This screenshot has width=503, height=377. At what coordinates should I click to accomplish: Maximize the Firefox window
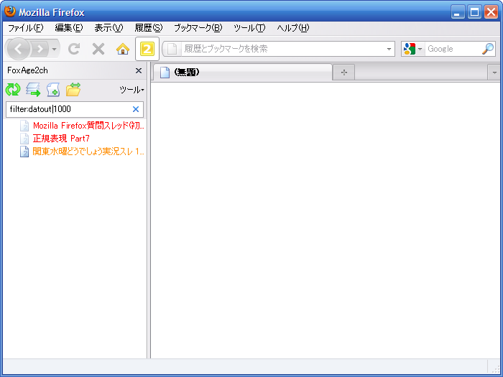click(x=474, y=12)
